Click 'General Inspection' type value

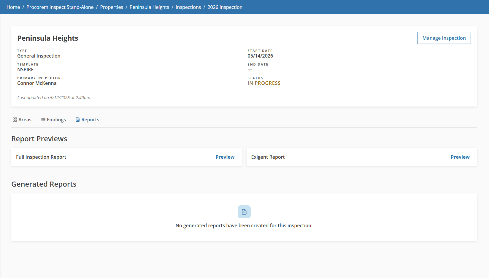39,56
